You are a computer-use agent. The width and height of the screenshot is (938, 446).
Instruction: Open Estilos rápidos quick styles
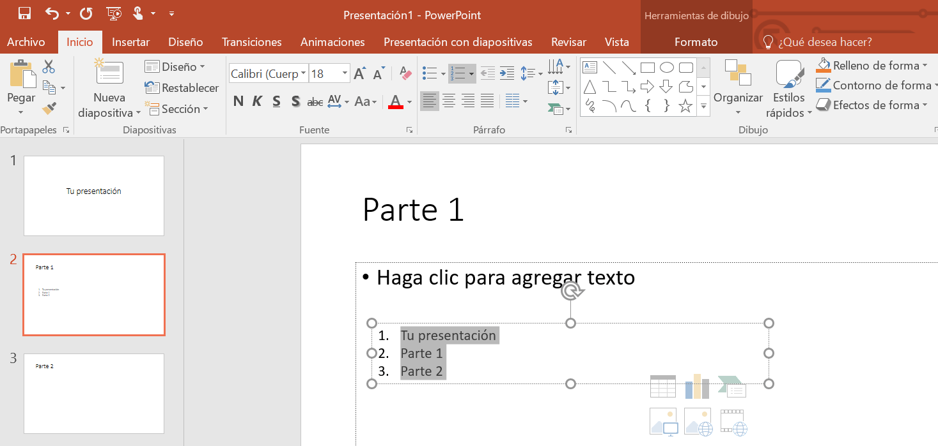(x=789, y=89)
